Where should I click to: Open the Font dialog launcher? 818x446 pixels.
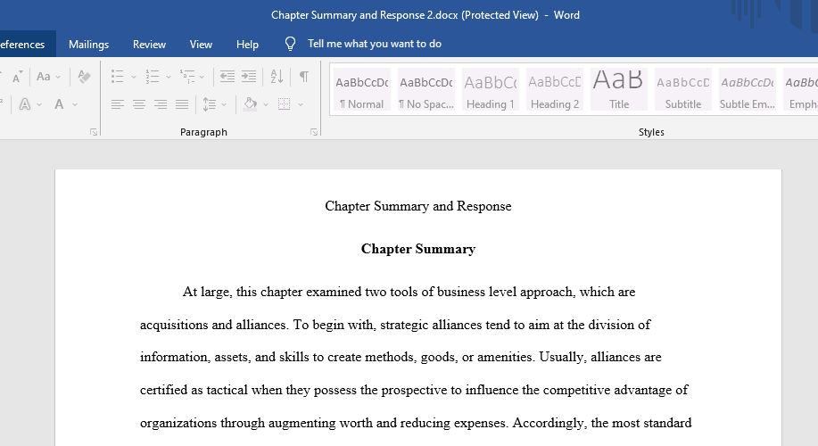[94, 133]
